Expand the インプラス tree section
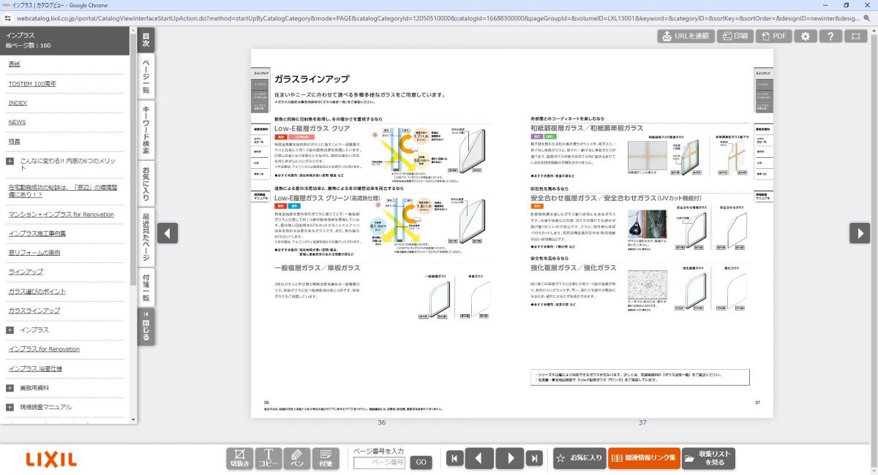The width and height of the screenshot is (878, 475). tap(10, 330)
